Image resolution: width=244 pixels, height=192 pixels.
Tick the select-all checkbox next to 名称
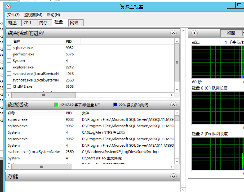[x=9, y=41]
